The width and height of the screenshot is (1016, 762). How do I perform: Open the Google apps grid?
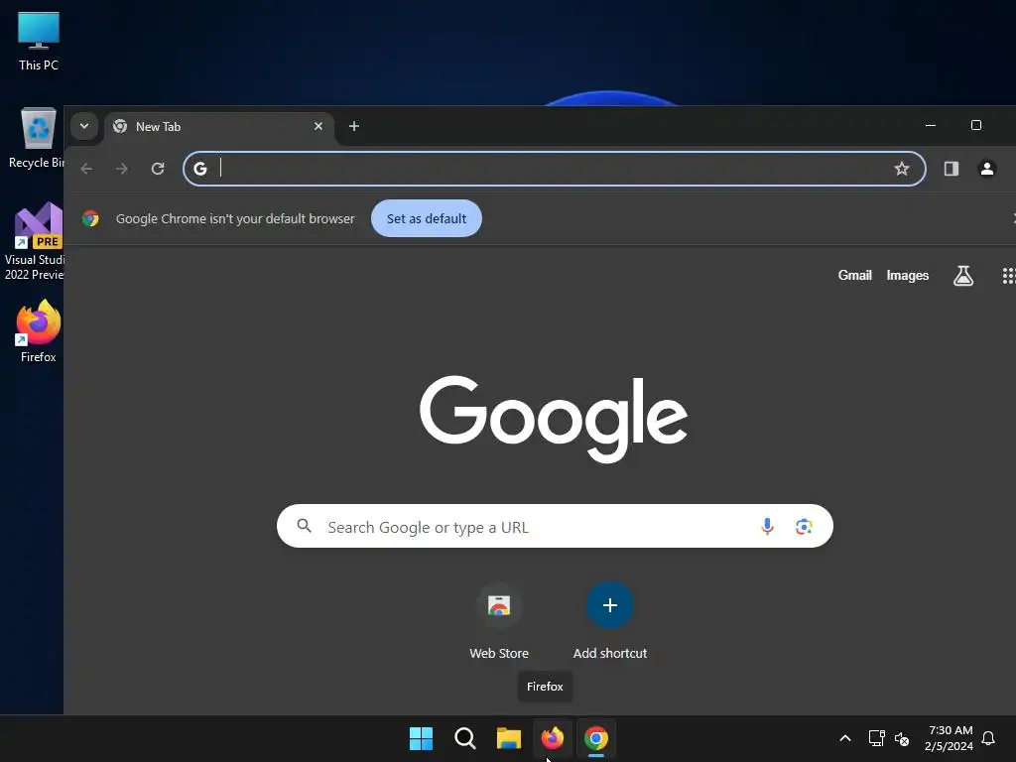tap(1008, 276)
